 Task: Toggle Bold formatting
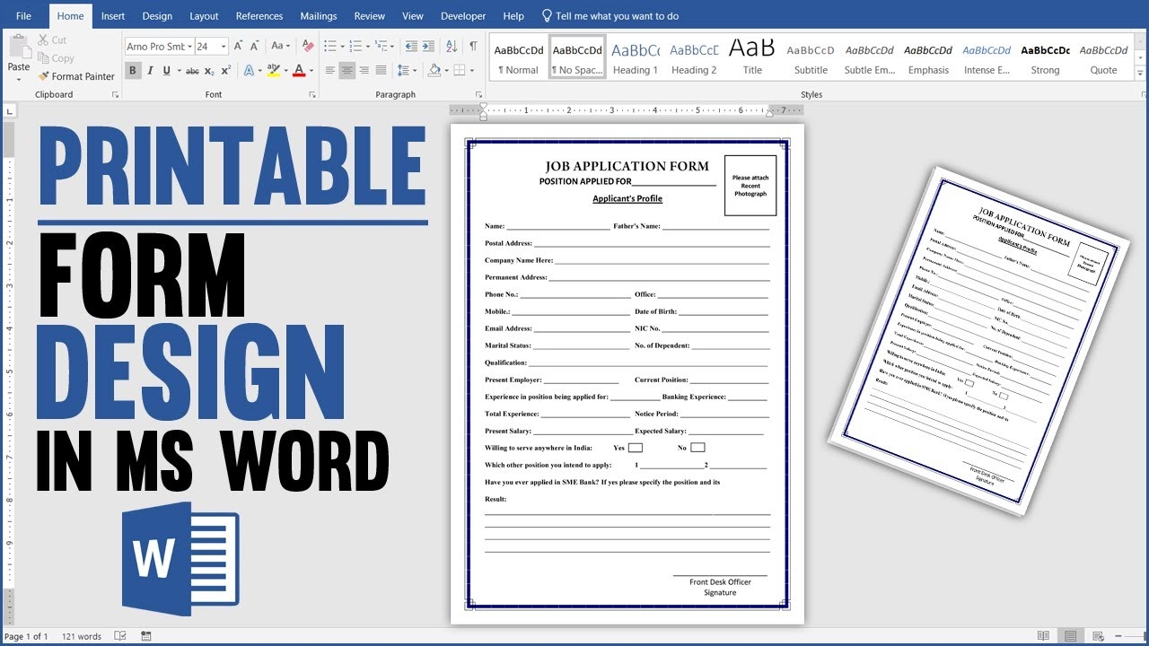coord(133,71)
